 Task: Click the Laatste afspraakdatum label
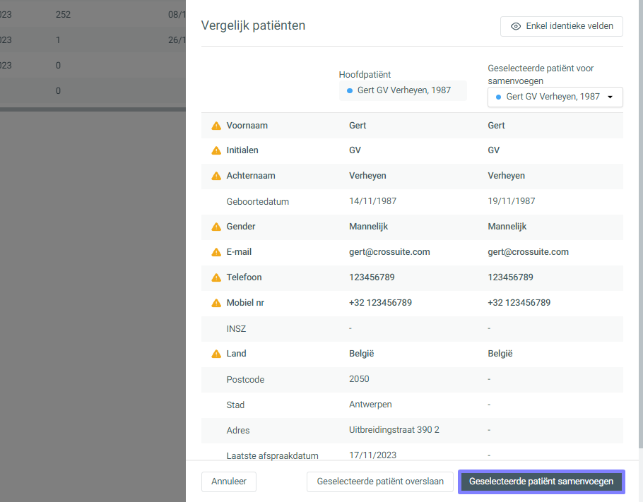(272, 455)
